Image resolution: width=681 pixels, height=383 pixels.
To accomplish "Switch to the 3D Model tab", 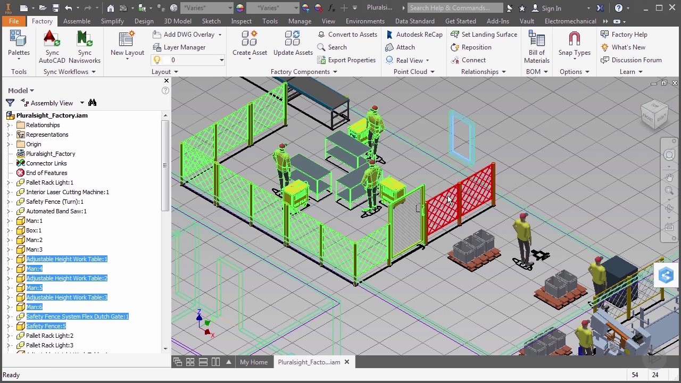I will (x=177, y=21).
